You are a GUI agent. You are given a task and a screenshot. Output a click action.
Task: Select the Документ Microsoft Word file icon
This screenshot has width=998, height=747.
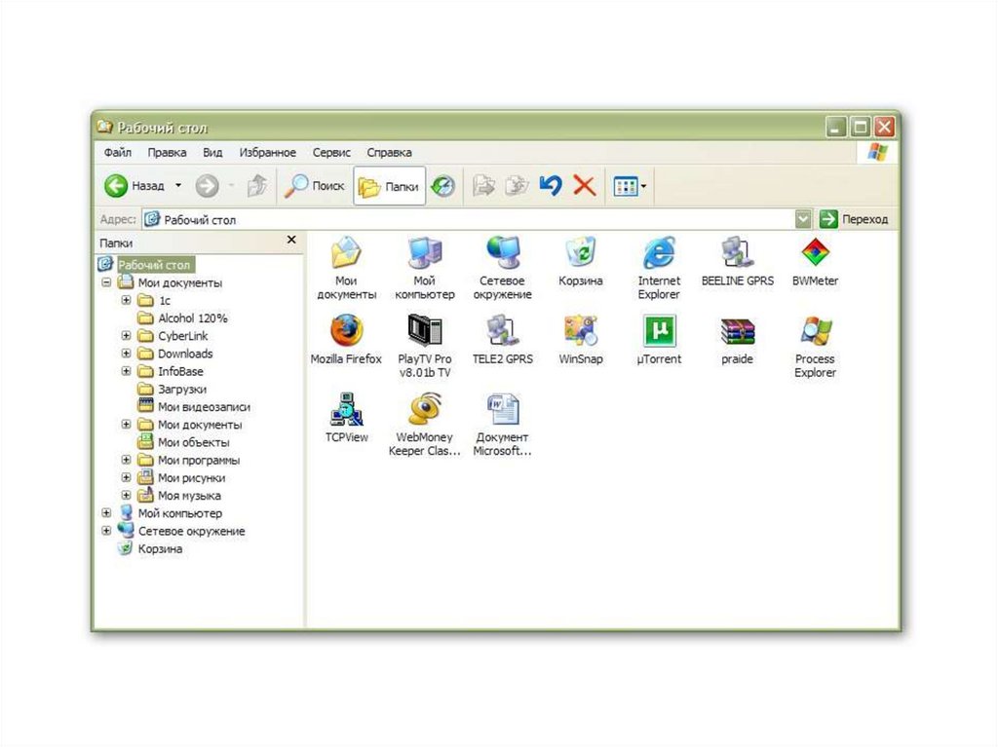tap(502, 408)
